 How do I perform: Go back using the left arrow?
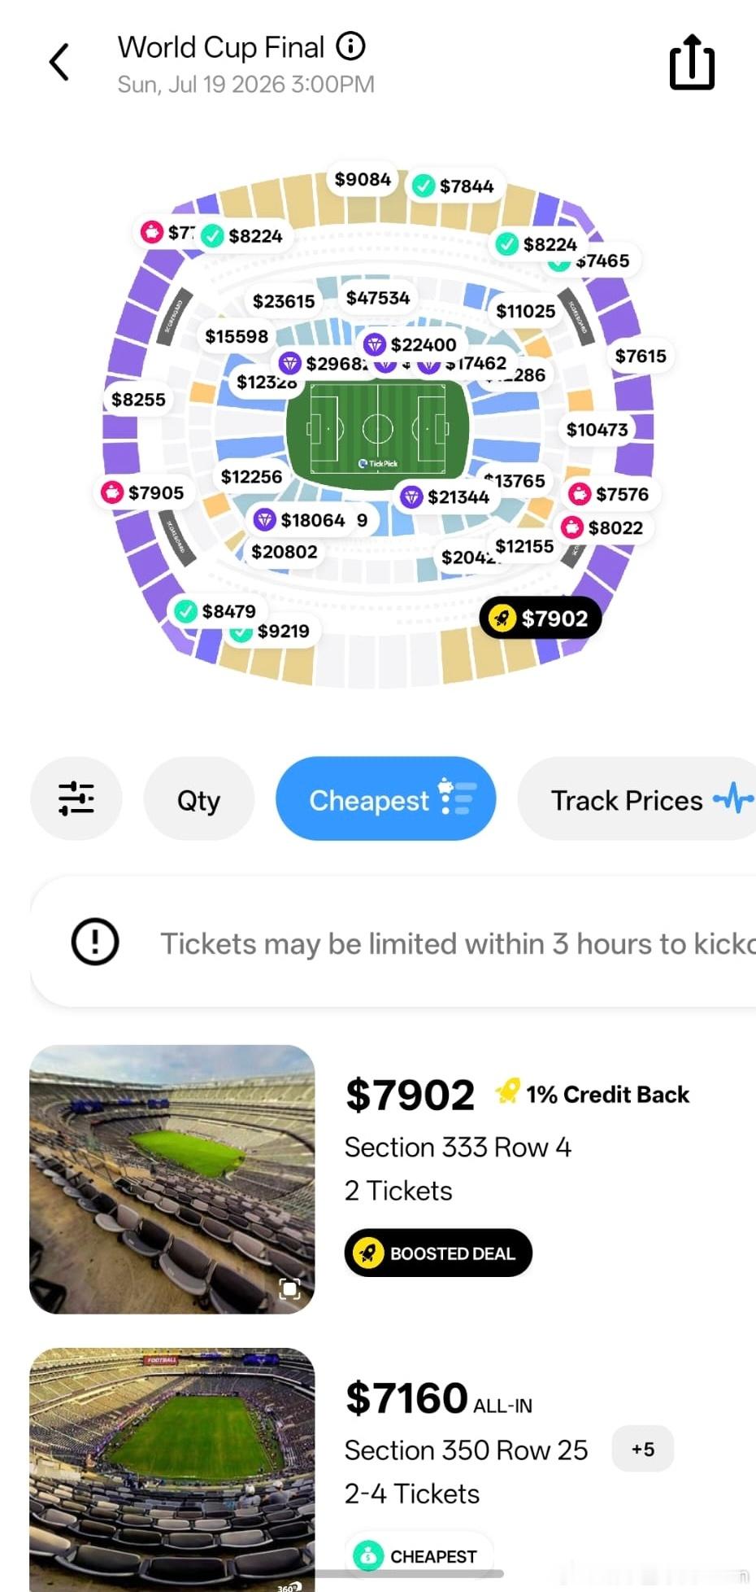point(59,62)
